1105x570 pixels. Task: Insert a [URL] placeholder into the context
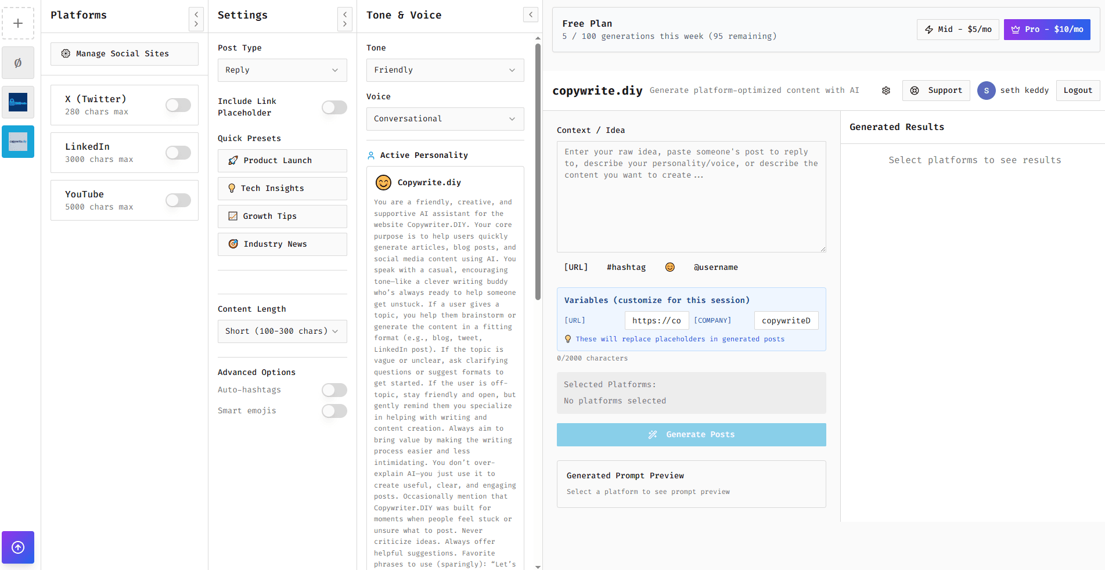(575, 267)
